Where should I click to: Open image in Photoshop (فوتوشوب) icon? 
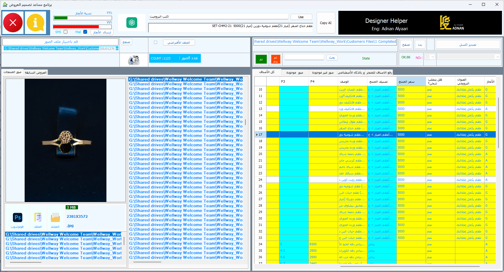click(x=18, y=217)
